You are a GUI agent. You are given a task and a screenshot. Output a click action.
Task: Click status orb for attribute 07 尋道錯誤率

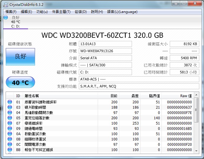click(x=10, y=123)
